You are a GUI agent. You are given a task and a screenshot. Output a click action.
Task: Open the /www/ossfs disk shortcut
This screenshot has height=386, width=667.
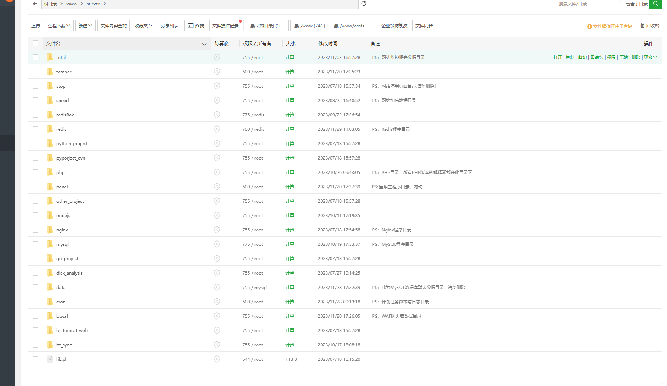[351, 26]
